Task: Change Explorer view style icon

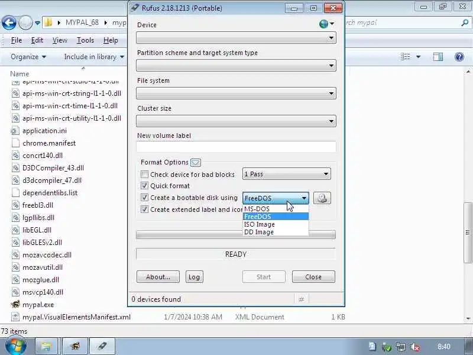Action: point(406,57)
